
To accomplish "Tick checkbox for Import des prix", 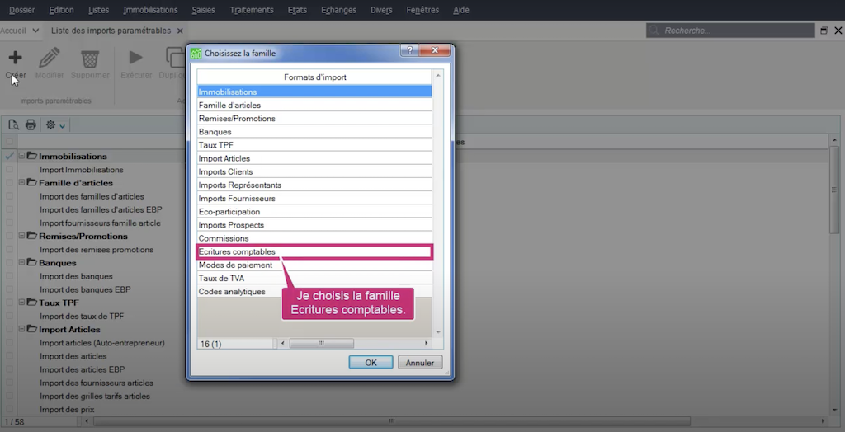I will 9,410.
